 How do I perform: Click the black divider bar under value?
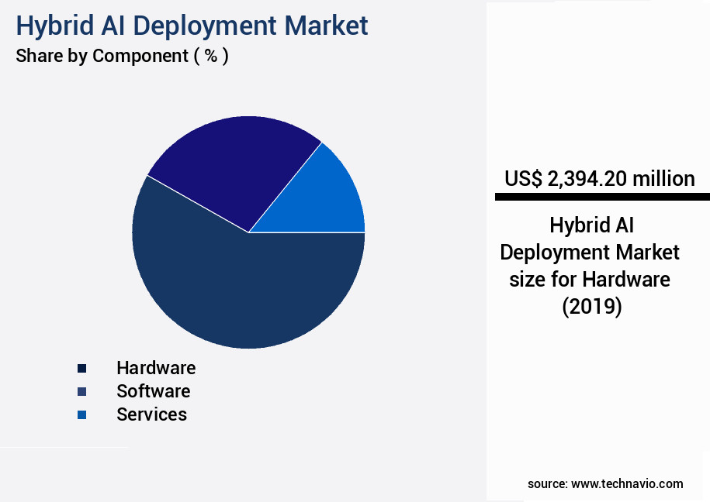(x=601, y=198)
